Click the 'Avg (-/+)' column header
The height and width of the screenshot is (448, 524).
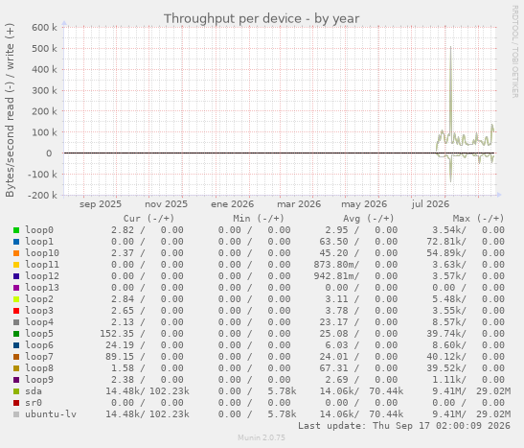coord(369,219)
